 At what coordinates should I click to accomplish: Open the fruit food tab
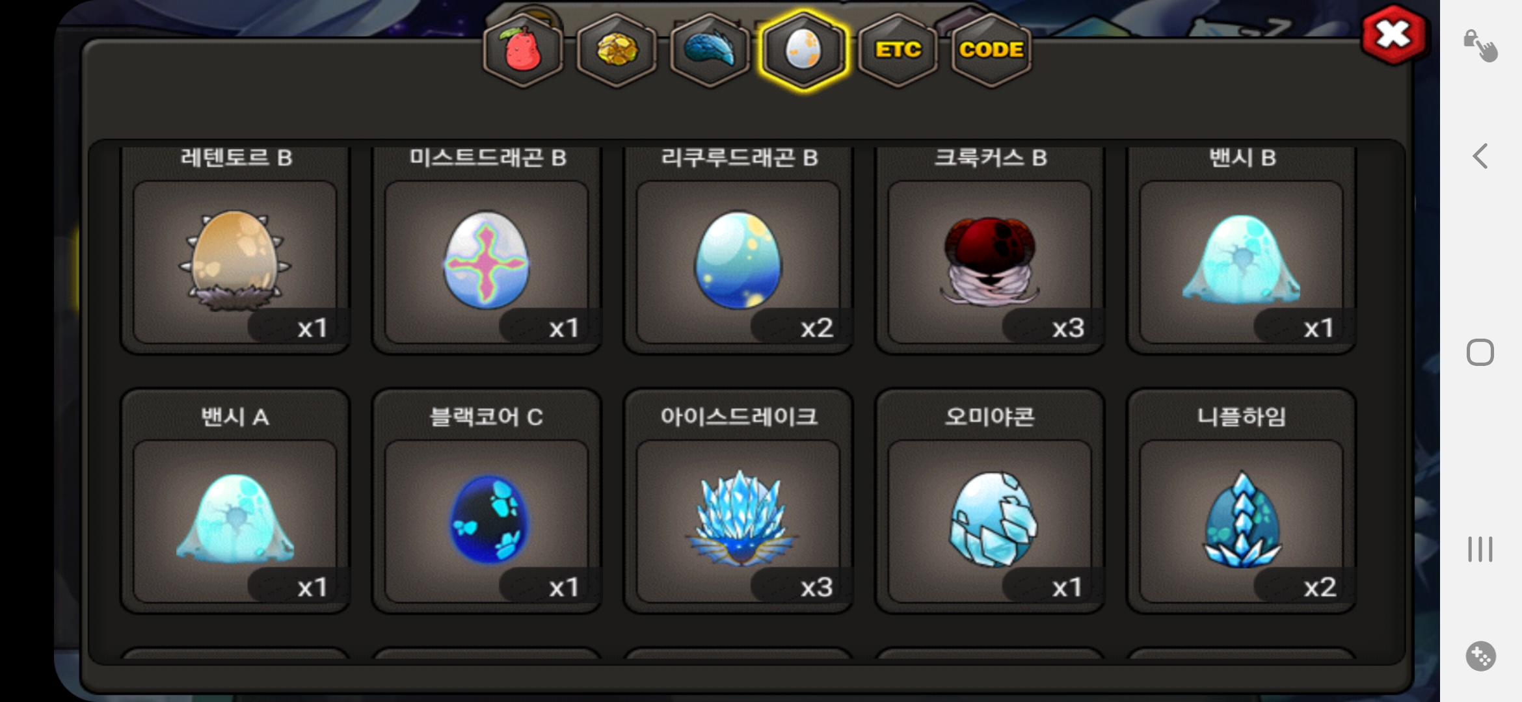[523, 51]
